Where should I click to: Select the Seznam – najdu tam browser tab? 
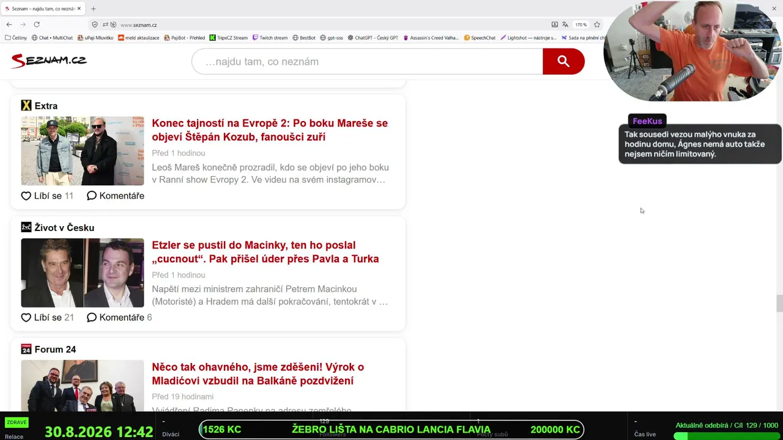[43, 9]
